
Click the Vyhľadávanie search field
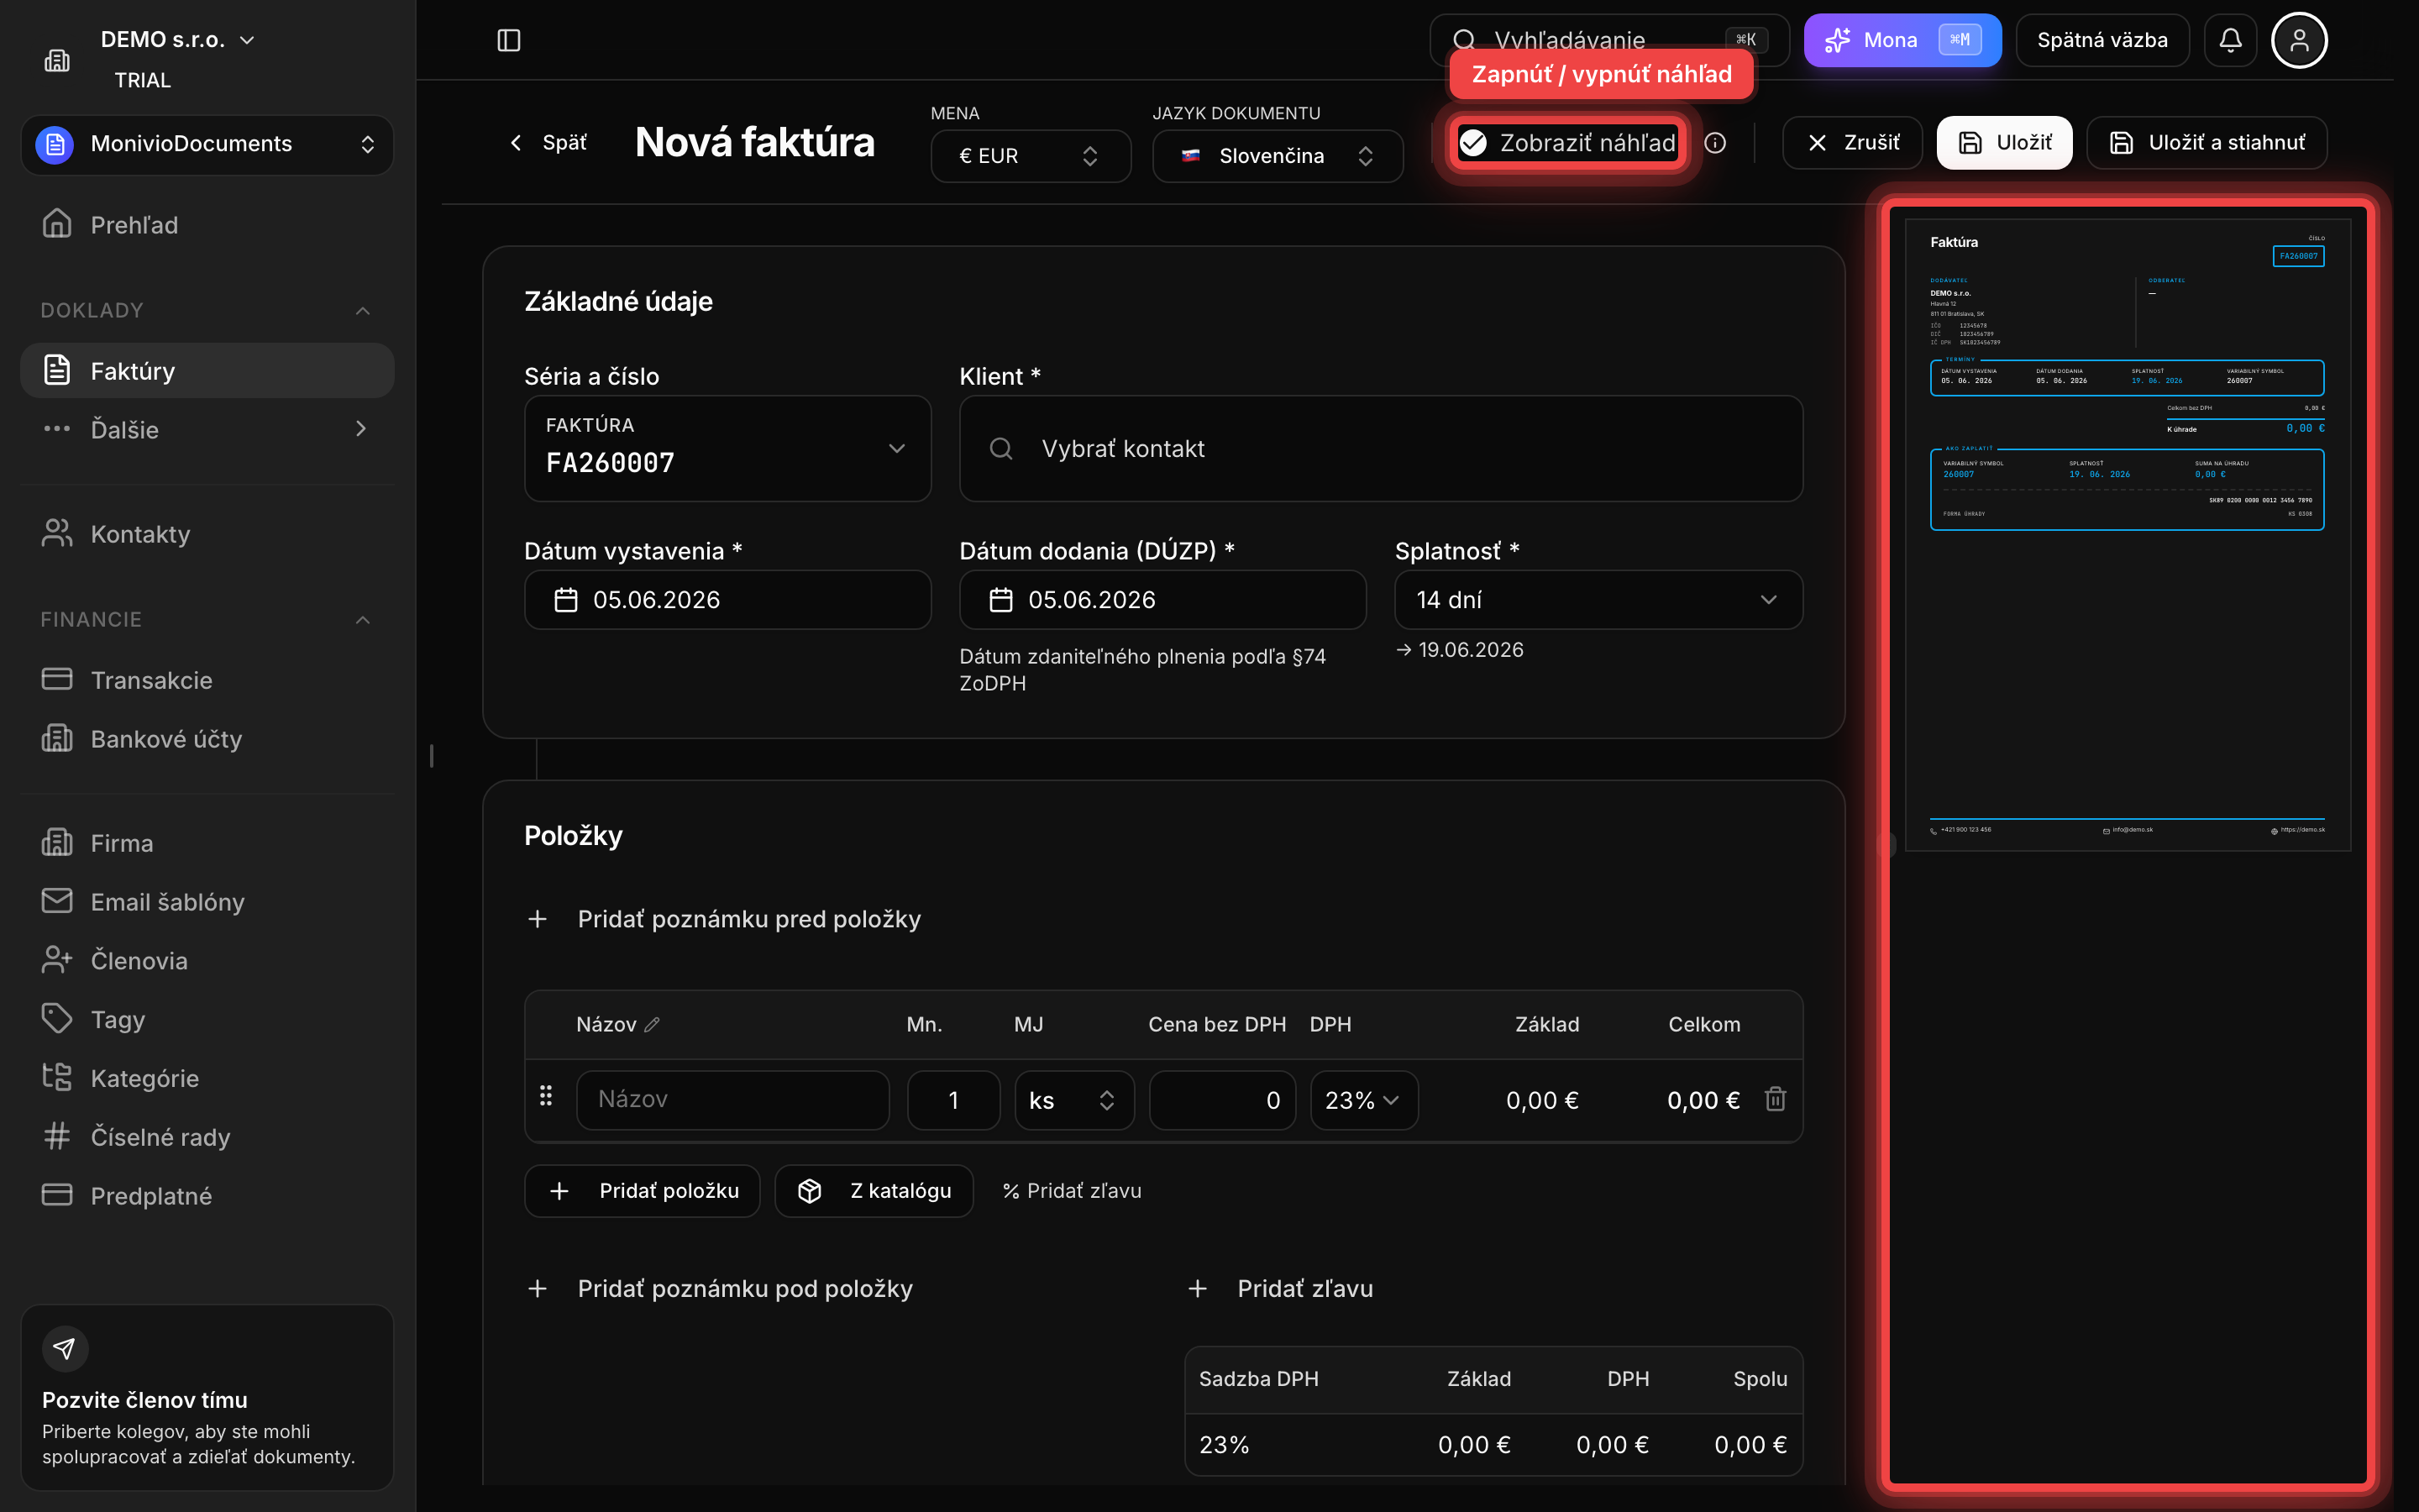pos(1609,40)
